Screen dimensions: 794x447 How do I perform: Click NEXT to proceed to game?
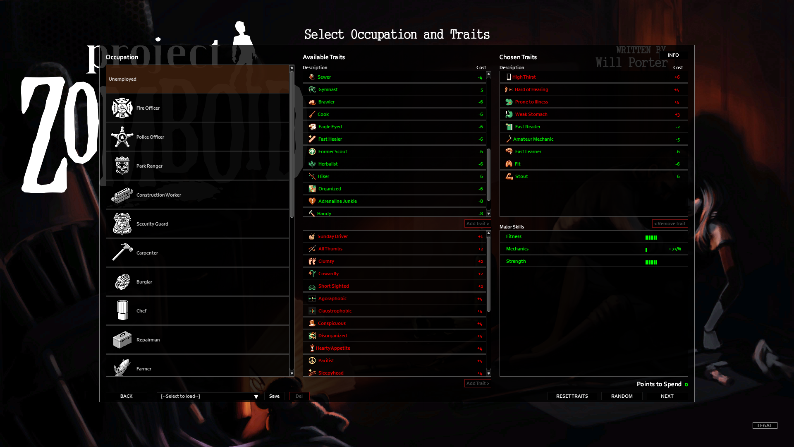(x=667, y=396)
